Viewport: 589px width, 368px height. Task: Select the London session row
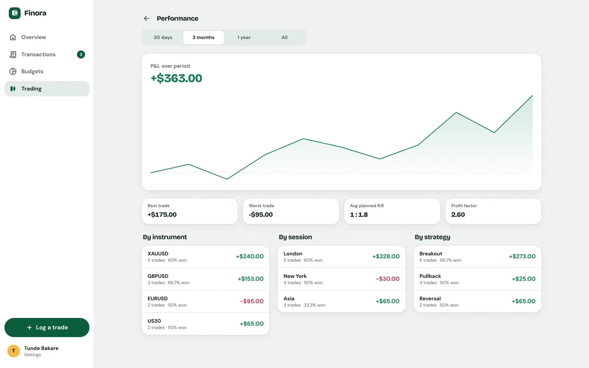click(341, 256)
